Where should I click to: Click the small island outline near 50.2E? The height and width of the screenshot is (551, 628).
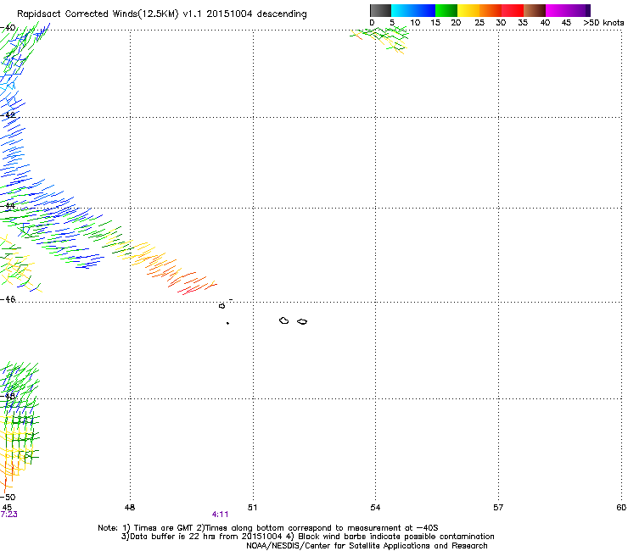point(221,306)
